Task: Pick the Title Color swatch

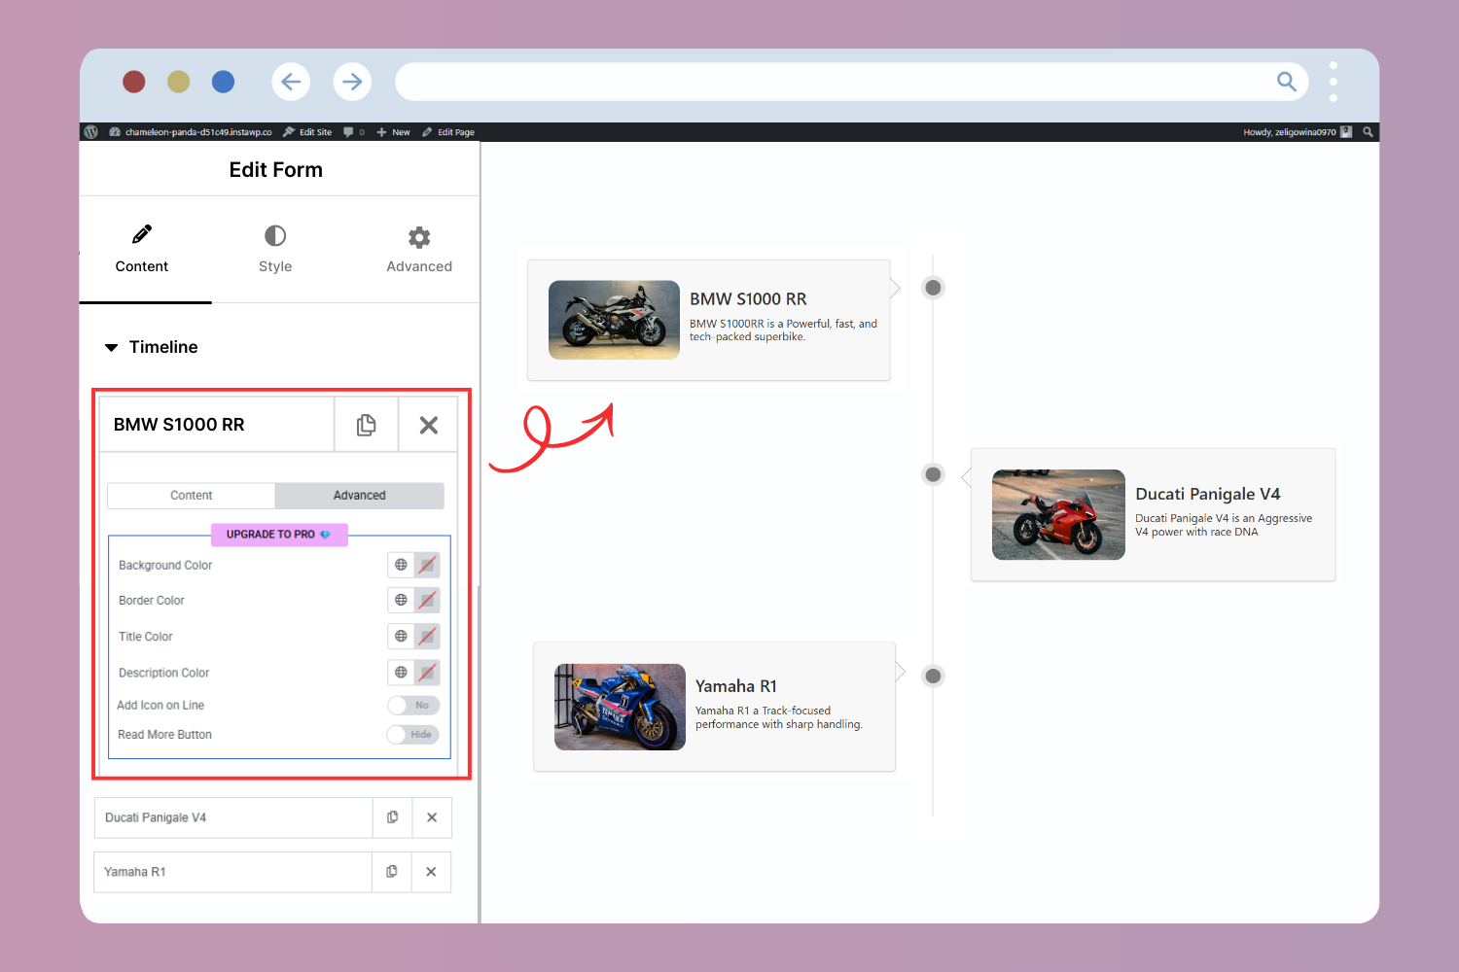Action: [427, 636]
